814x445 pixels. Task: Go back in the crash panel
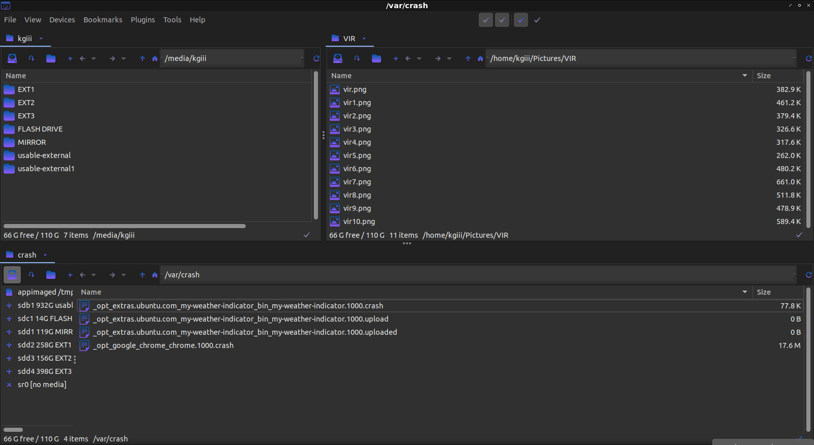[x=82, y=275]
